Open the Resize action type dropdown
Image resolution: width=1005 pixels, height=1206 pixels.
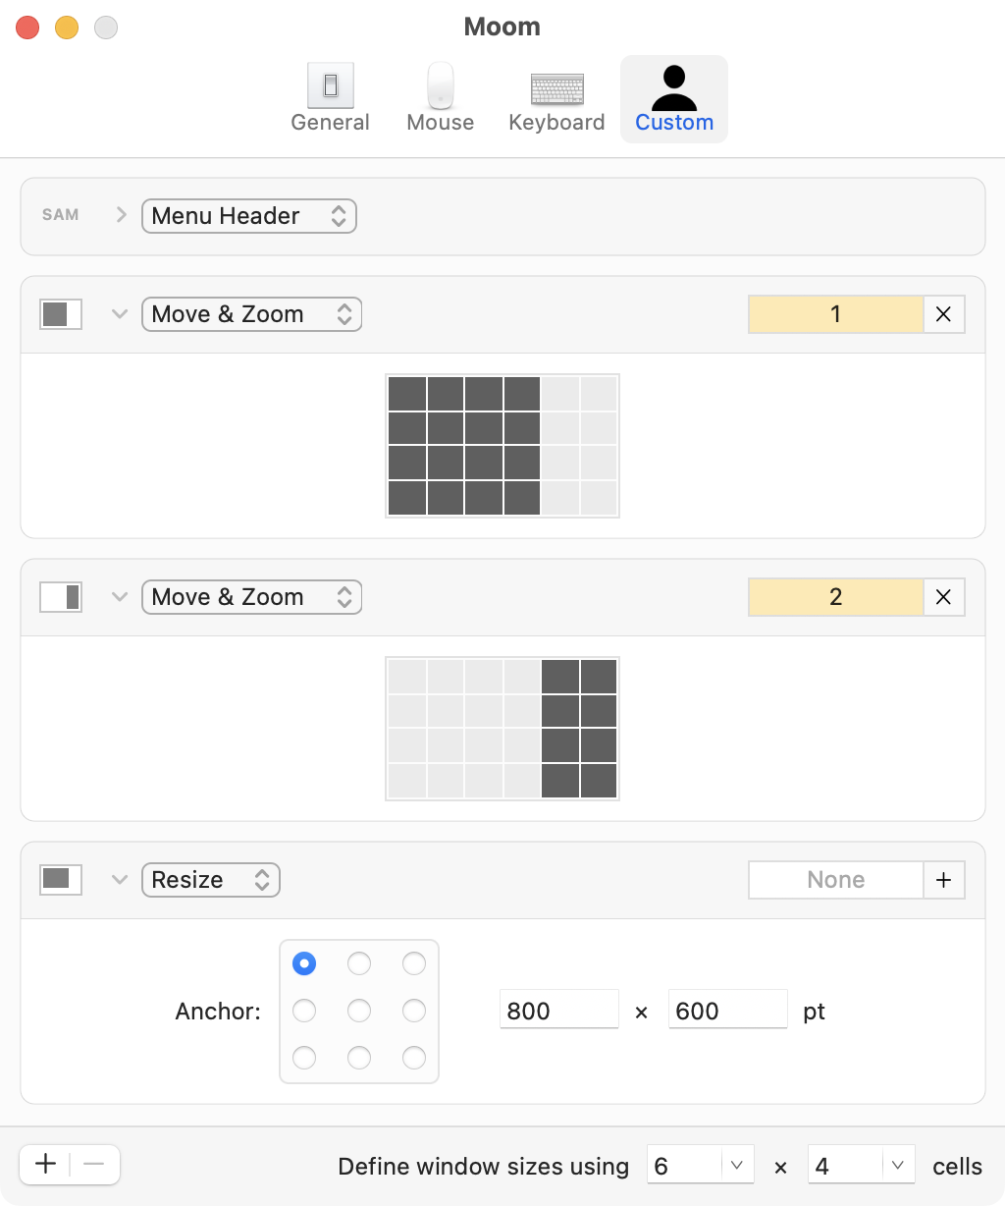coord(211,880)
